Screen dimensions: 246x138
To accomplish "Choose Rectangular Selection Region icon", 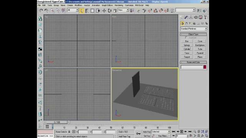I will click(x=92, y=11).
